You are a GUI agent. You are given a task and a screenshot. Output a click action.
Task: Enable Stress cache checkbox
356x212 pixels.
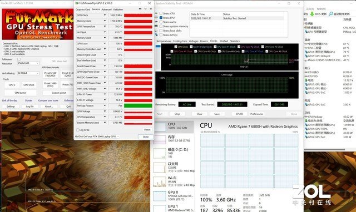tap(161, 22)
